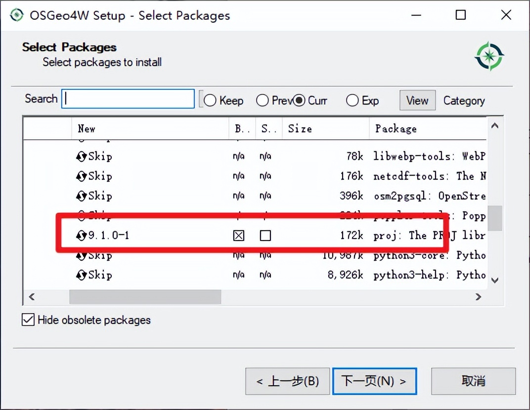The height and width of the screenshot is (410, 530).
Task: Maximize the OSGeo4W Setup window
Action: pos(461,15)
